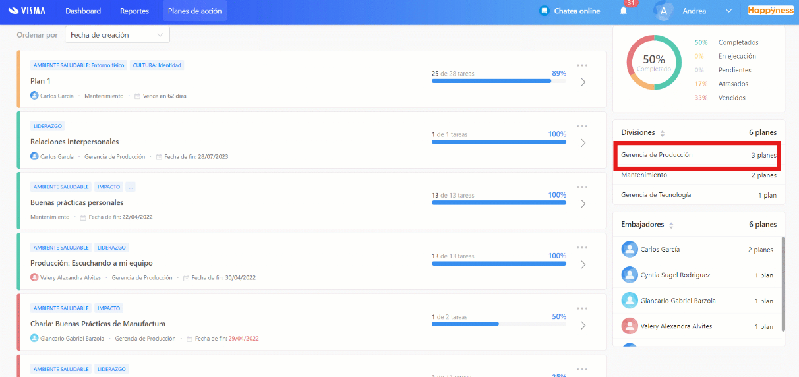Click calendar icon beside Fecha de fin: 22/04/2022
Image resolution: width=799 pixels, height=377 pixels.
click(83, 217)
